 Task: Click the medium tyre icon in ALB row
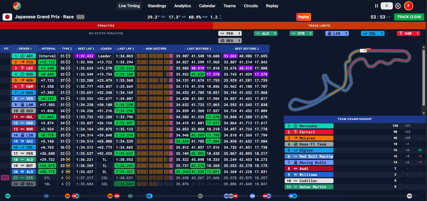point(68,172)
